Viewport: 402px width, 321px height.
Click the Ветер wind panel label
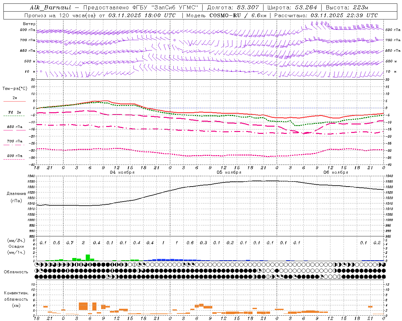pos(29,24)
